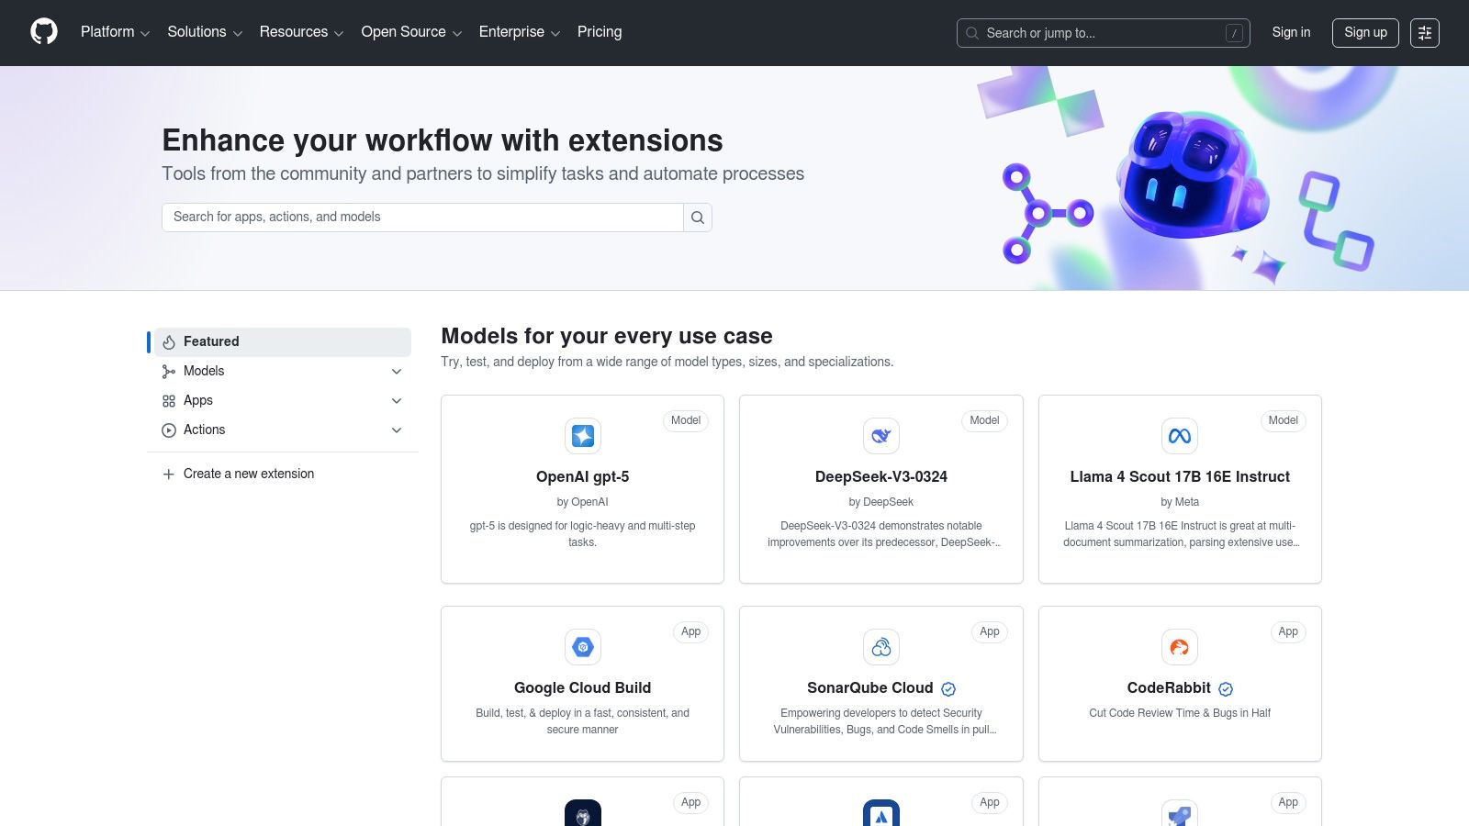The width and height of the screenshot is (1469, 826).
Task: Click the CodeRabbit rabbit icon
Action: tap(1180, 646)
